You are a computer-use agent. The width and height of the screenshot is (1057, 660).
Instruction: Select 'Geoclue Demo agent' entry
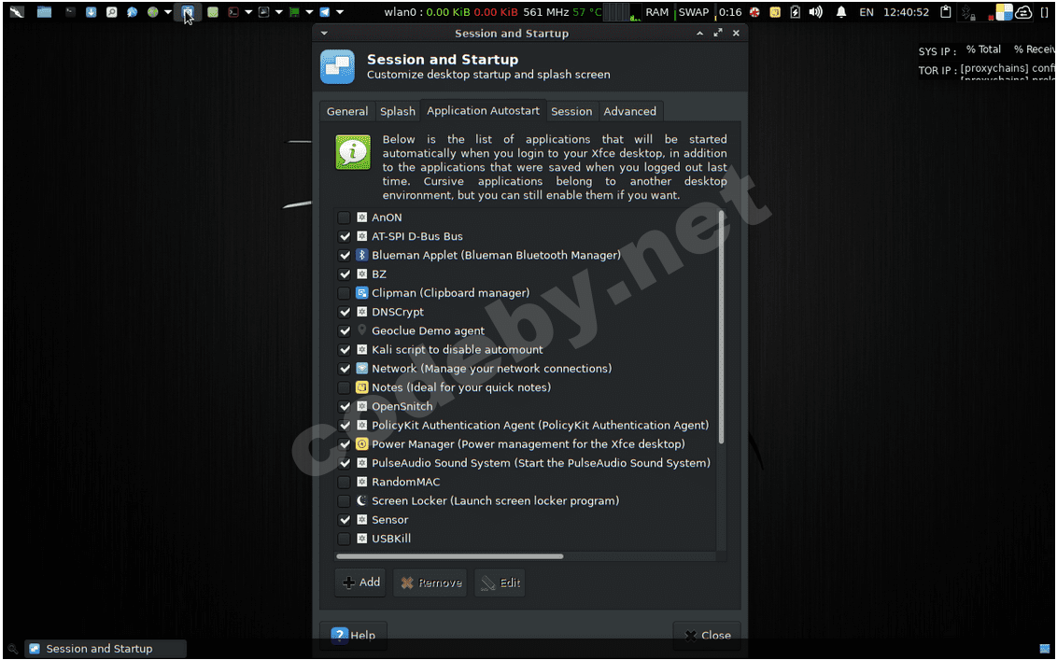point(428,330)
